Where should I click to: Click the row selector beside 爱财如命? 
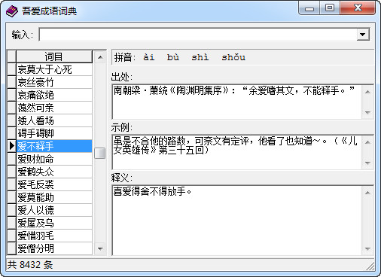tap(12, 159)
